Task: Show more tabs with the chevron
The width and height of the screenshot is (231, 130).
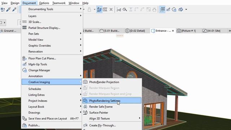Action: 230,31
